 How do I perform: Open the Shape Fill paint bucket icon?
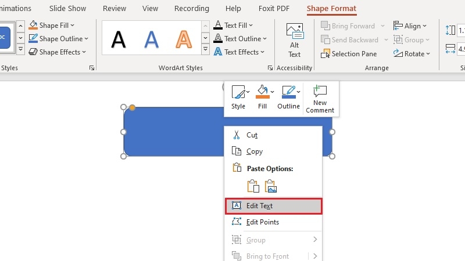click(x=33, y=25)
